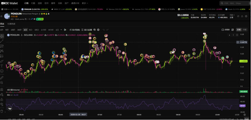
Task: Switch to 社媒热度 social heat tab
Action: coord(11,24)
